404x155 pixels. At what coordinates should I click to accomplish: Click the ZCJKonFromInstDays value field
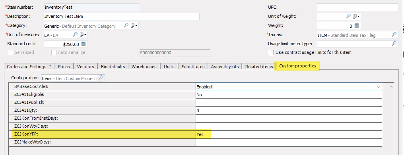[x=289, y=119]
